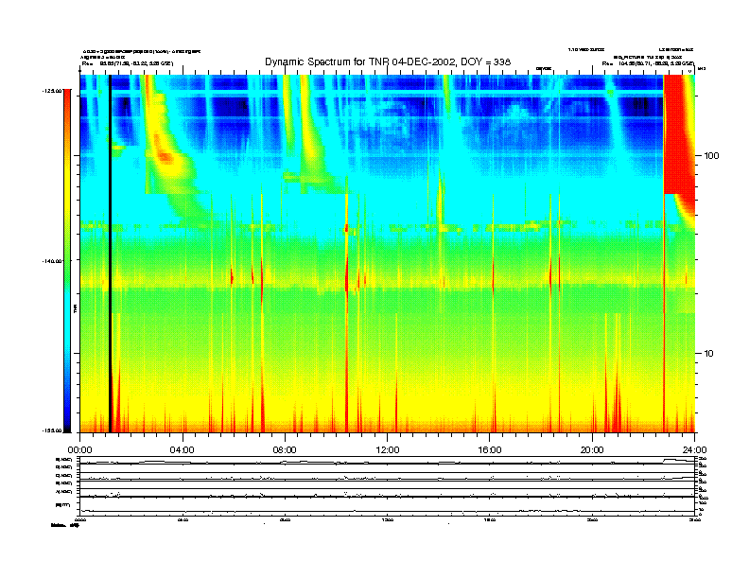This screenshot has width=749, height=579.
Task: Click the -125.00 color scale label
Action: click(x=52, y=90)
